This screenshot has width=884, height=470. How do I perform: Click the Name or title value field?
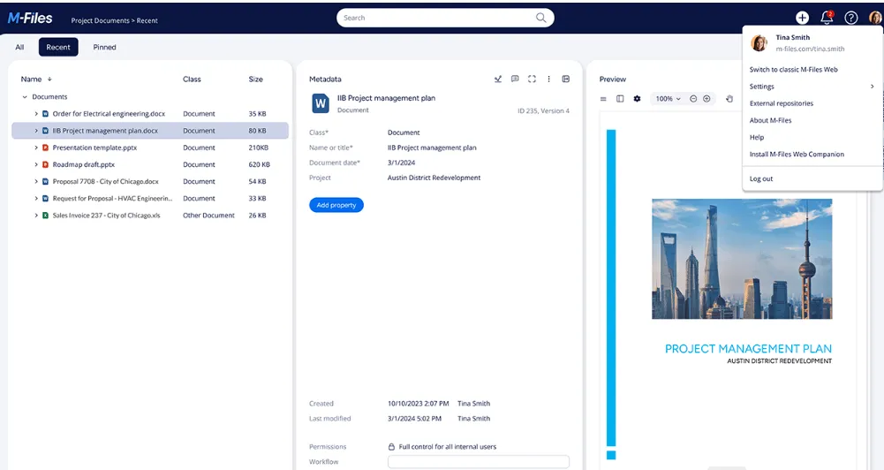432,148
